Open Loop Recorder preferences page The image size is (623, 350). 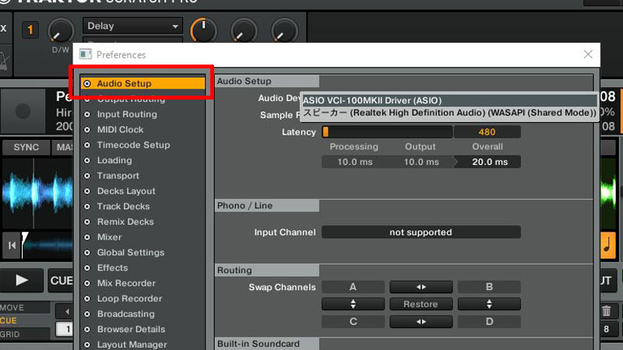tap(129, 299)
